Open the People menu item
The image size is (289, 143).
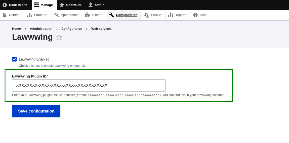[154, 15]
